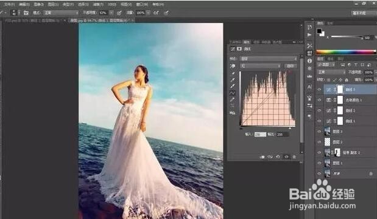Hide the 背景 副本 2 layer eye icon

(319, 153)
